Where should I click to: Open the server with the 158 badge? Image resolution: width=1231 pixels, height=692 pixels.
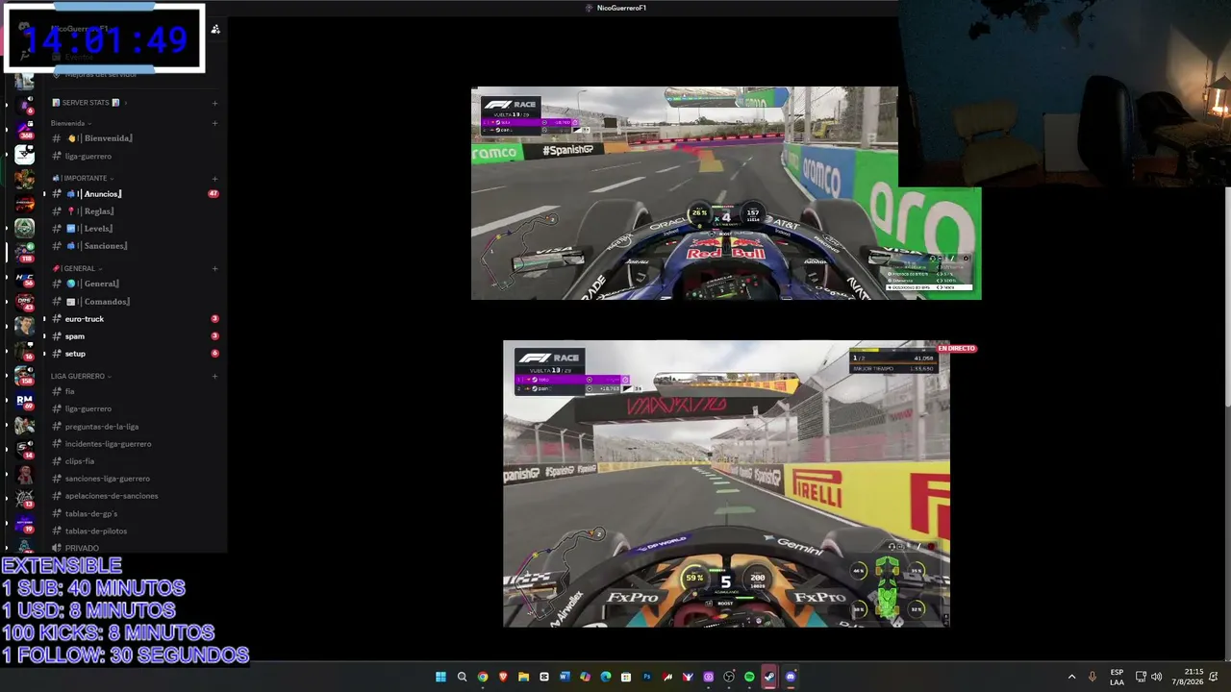[25, 375]
